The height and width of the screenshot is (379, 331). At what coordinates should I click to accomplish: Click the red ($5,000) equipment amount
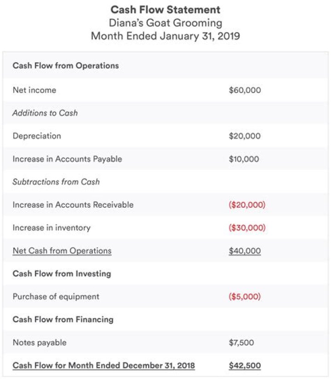click(x=245, y=297)
